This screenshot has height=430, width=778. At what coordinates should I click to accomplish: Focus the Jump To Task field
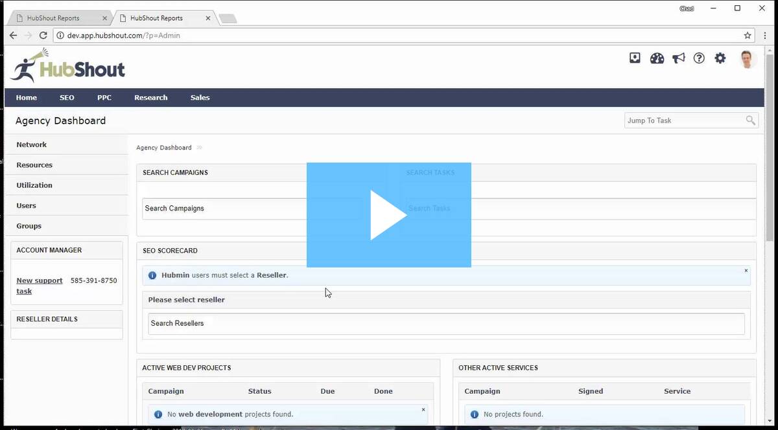tap(691, 120)
